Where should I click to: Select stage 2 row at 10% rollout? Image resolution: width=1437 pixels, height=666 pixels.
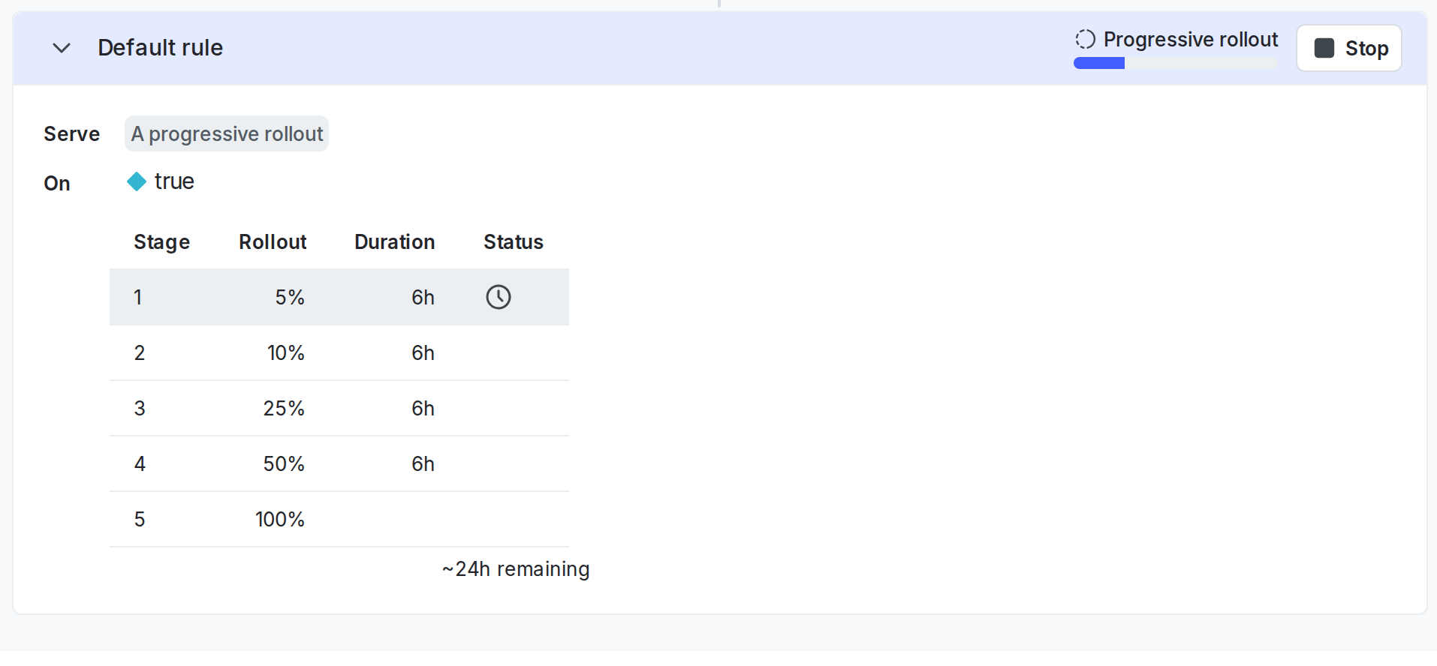[339, 352]
